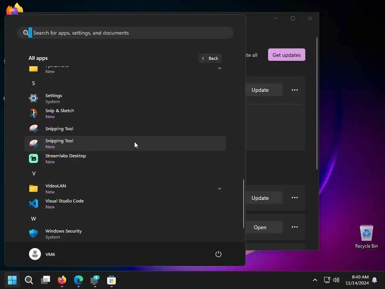
Task: Open notifications bell in system tray
Action: [374, 280]
